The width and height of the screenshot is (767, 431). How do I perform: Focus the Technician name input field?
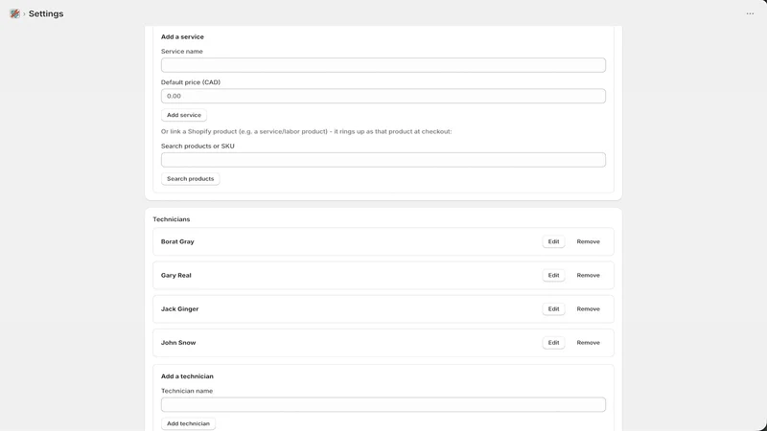[x=383, y=404]
